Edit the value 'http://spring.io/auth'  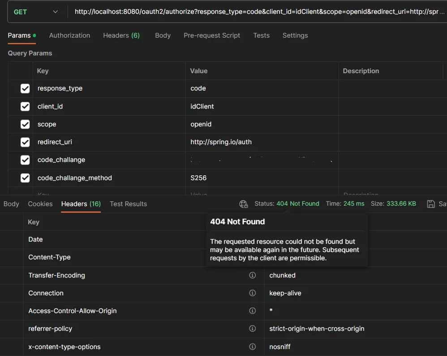click(x=262, y=142)
